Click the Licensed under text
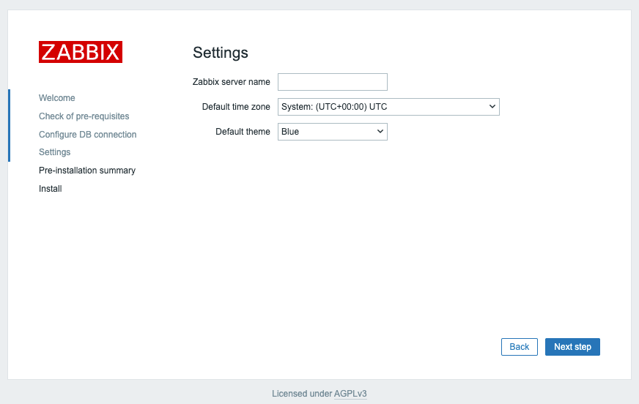This screenshot has width=639, height=404. tap(302, 394)
